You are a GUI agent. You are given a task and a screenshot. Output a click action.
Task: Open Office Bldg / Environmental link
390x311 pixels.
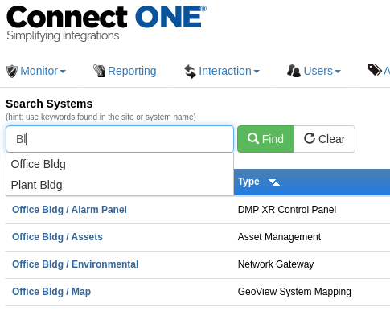click(76, 264)
